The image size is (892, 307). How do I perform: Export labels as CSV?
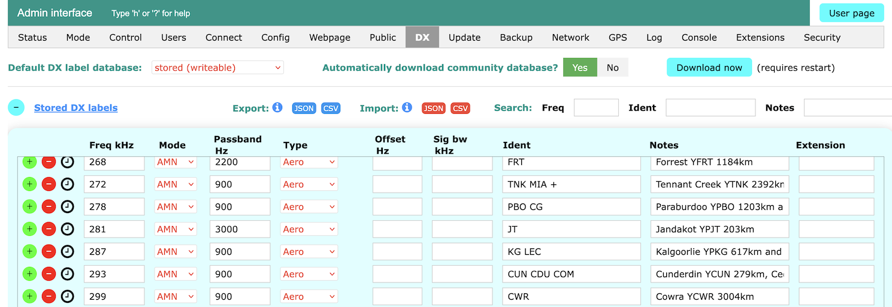coord(331,108)
